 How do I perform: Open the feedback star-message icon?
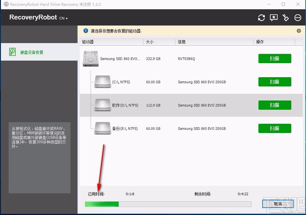(x=273, y=18)
